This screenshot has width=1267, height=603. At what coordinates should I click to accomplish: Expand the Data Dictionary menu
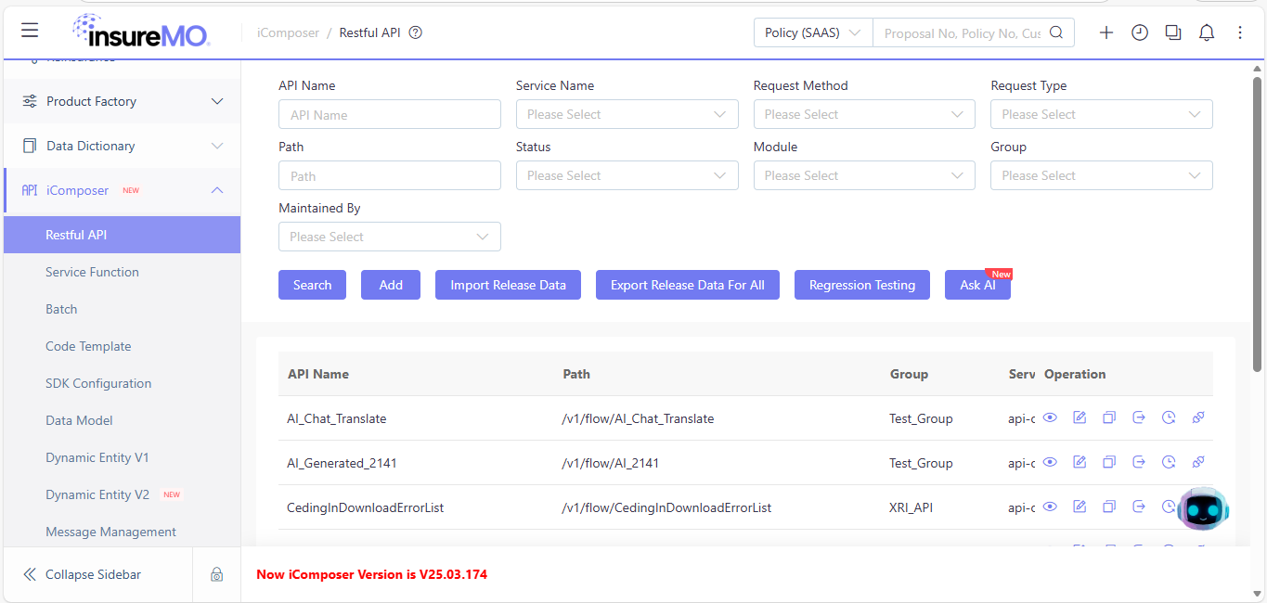(122, 146)
